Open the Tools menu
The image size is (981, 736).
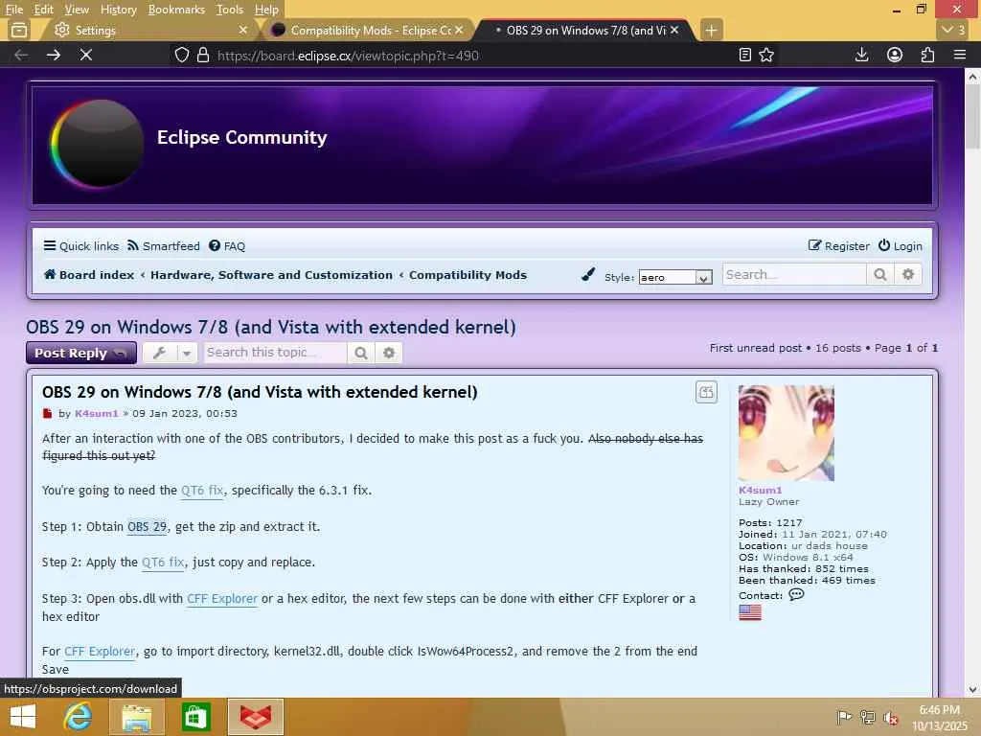[x=230, y=10]
